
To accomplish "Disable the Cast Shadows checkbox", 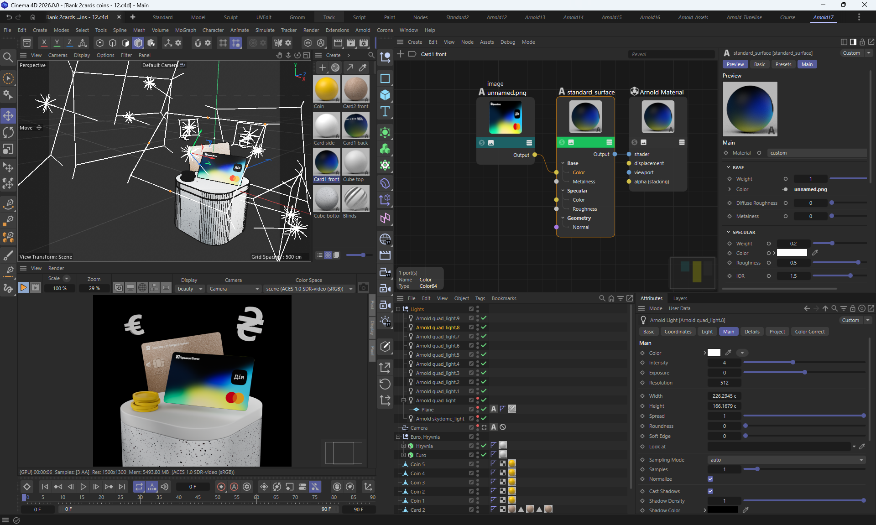I will [710, 491].
